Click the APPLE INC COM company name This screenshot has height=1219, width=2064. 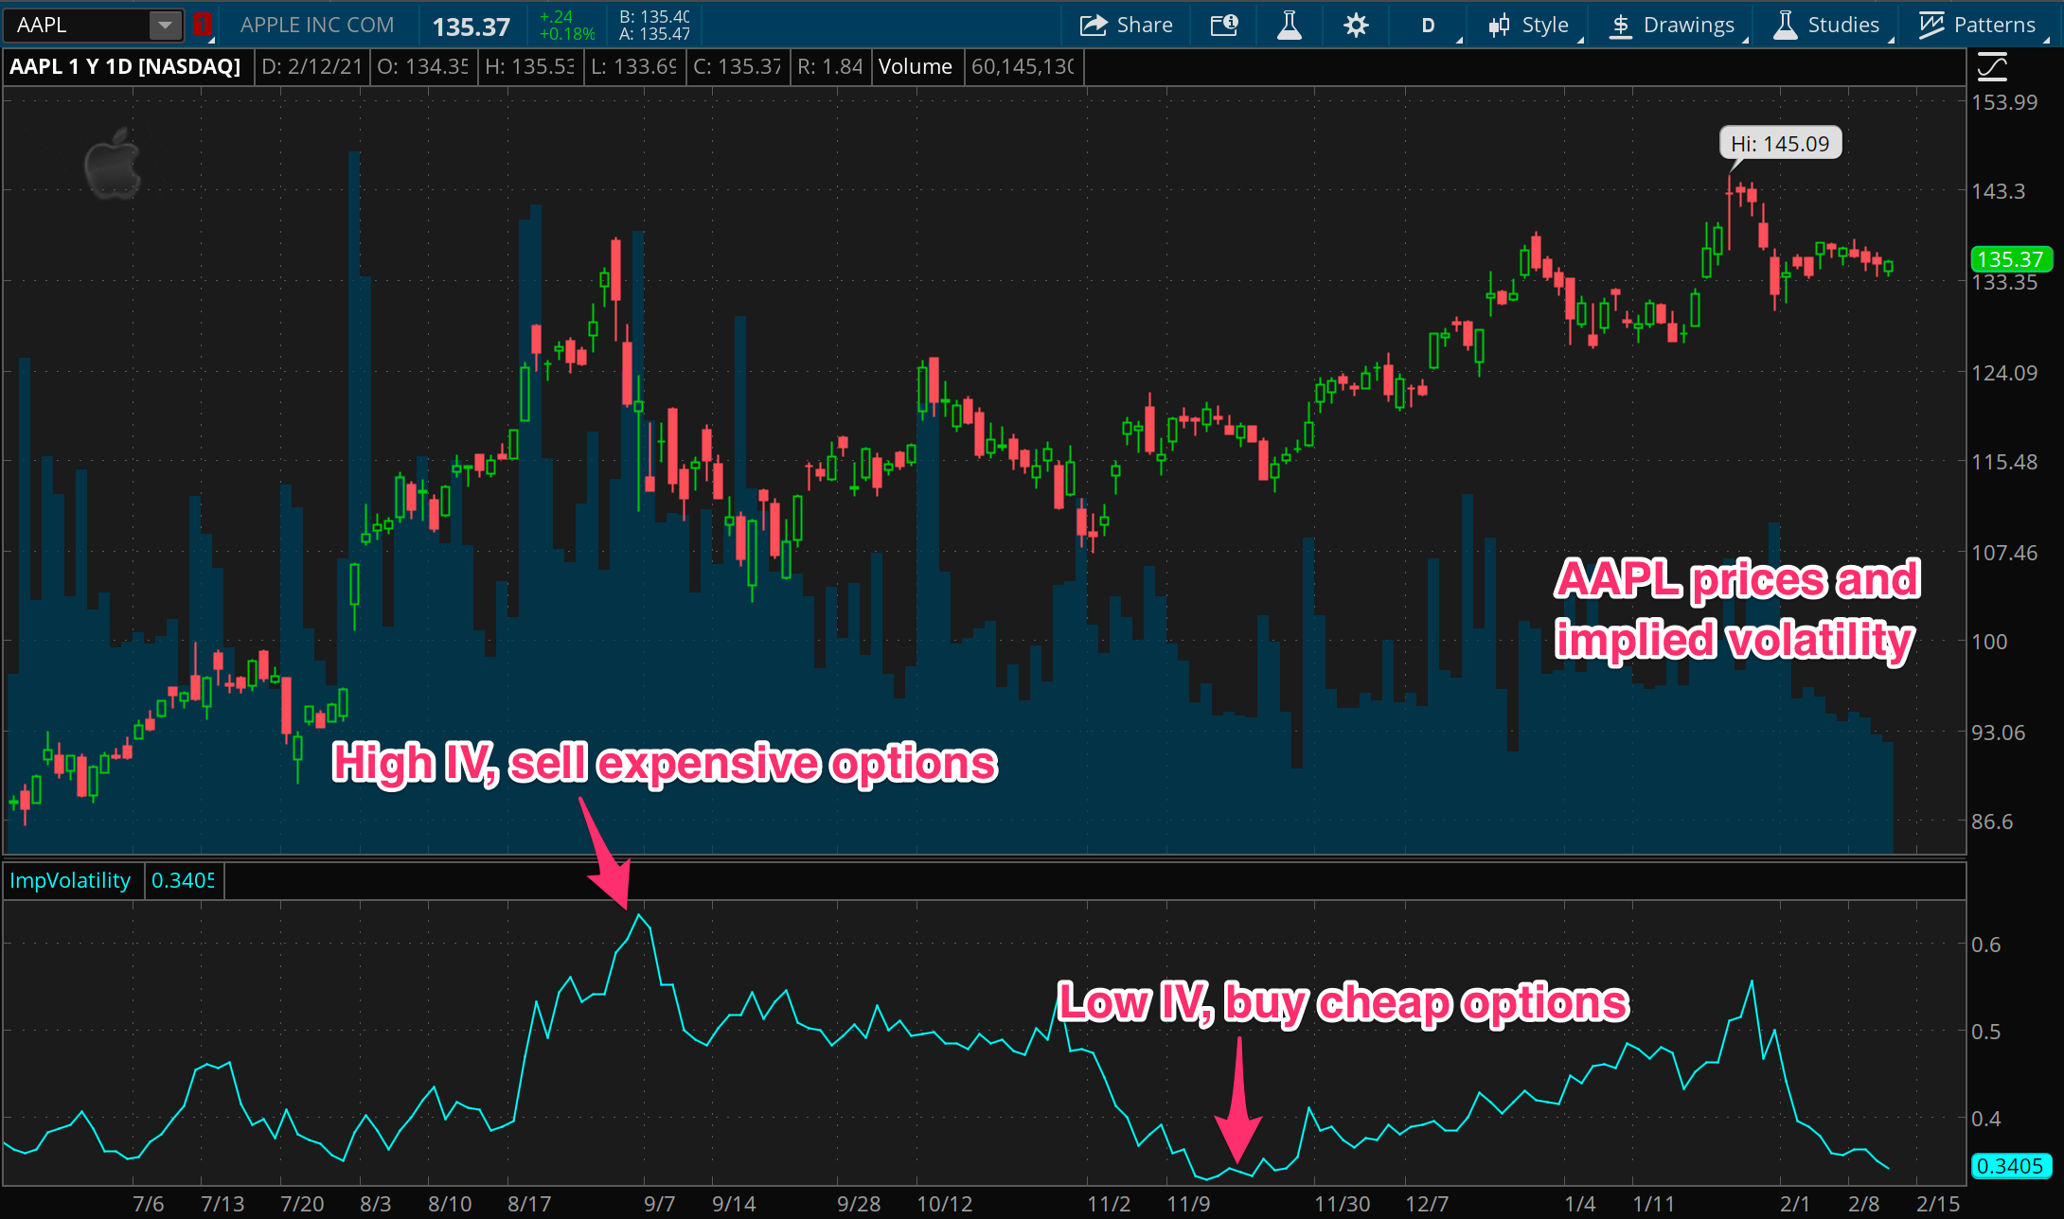click(x=317, y=25)
